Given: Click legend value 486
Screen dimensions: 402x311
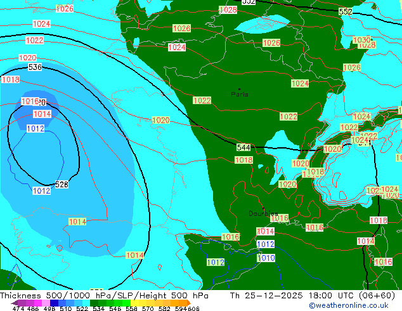Looking at the screenshot, I should (33, 308).
